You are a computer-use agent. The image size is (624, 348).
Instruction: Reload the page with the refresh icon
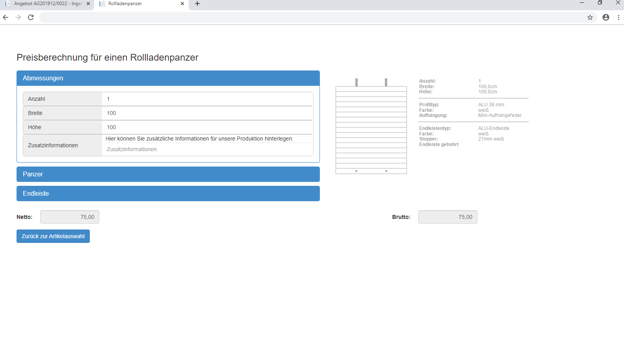(31, 17)
